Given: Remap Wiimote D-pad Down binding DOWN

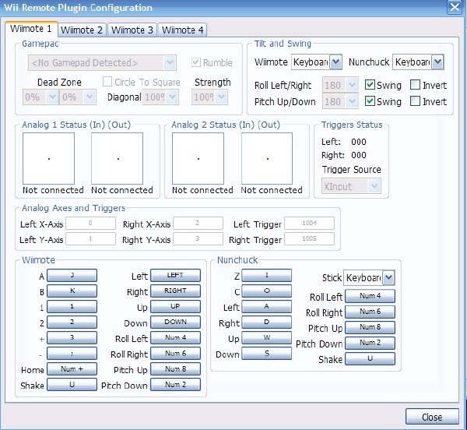Looking at the screenshot, I should [175, 322].
